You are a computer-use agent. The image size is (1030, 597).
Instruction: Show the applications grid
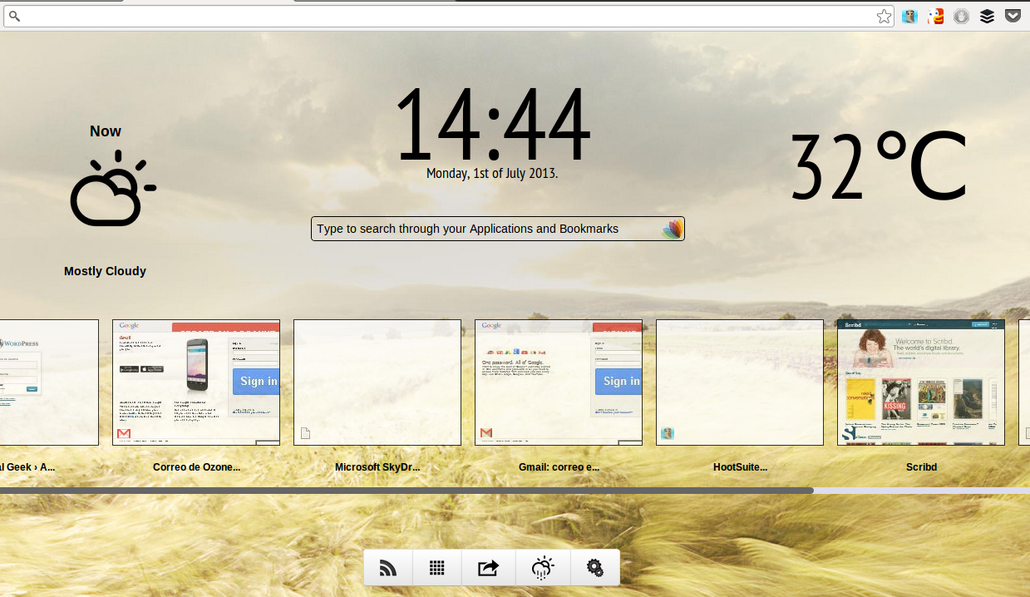pyautogui.click(x=436, y=568)
